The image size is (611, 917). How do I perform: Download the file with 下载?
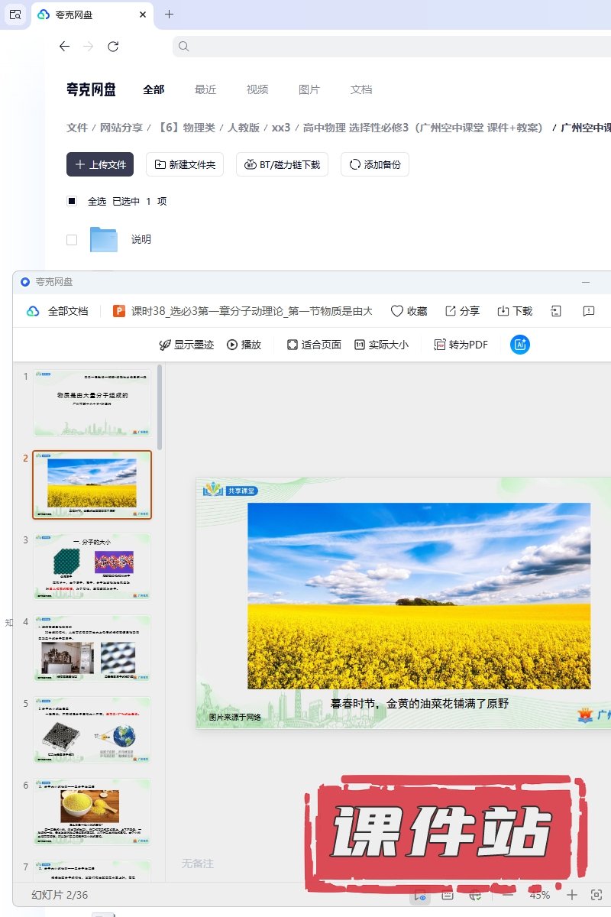515,311
